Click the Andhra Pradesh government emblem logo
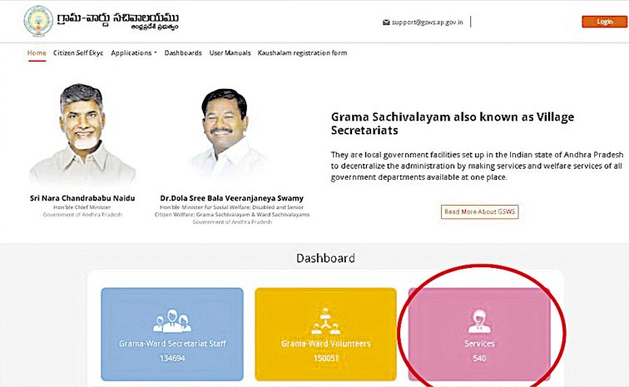629x387 pixels. click(x=38, y=22)
